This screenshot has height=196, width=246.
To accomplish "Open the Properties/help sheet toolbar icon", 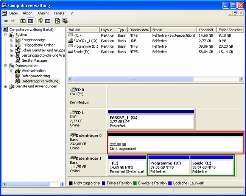I will pos(40,21).
